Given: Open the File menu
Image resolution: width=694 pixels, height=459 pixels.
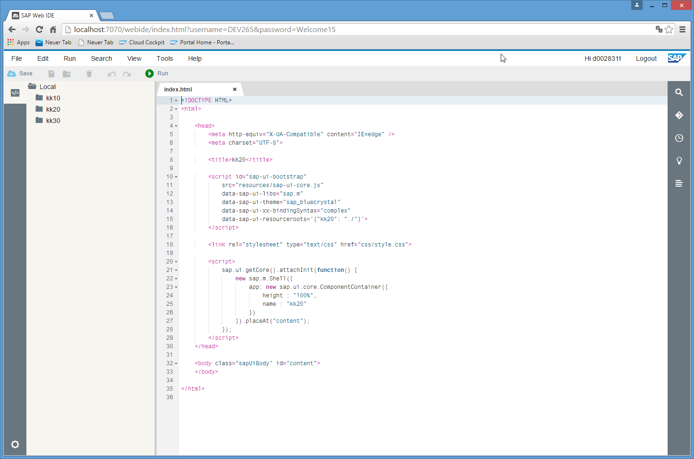Looking at the screenshot, I should pyautogui.click(x=17, y=58).
